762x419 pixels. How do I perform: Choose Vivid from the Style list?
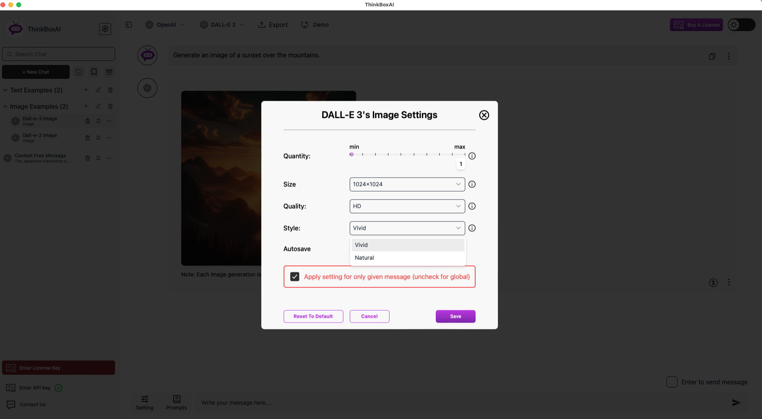pyautogui.click(x=408, y=245)
